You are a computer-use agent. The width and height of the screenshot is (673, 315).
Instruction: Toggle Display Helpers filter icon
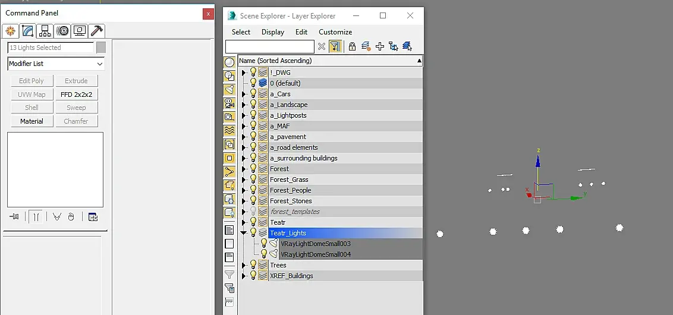point(229,117)
